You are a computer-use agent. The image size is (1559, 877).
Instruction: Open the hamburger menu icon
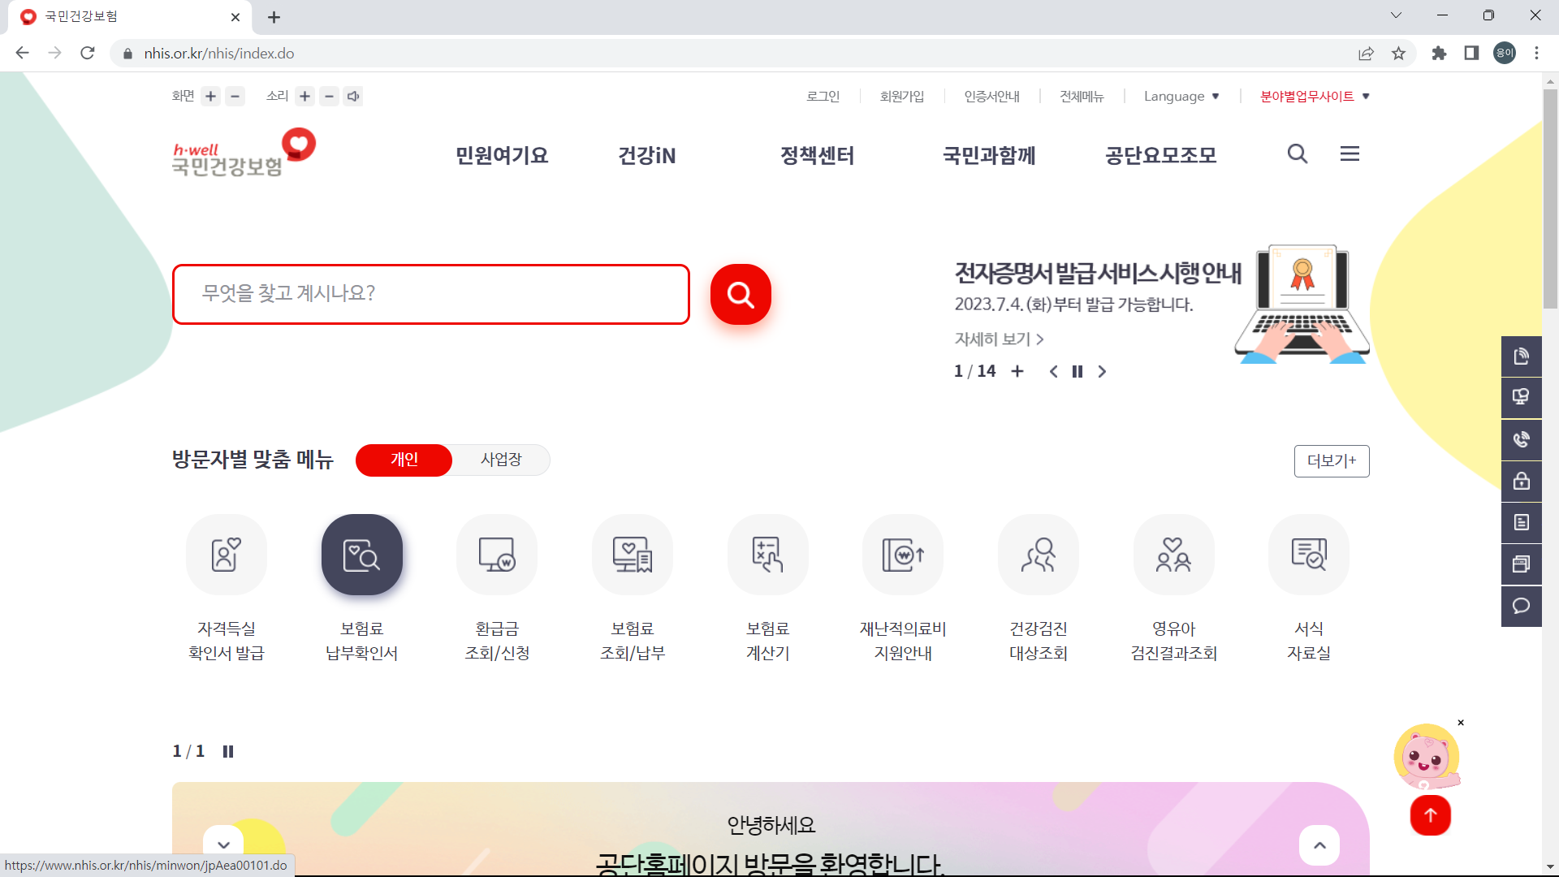click(1350, 153)
